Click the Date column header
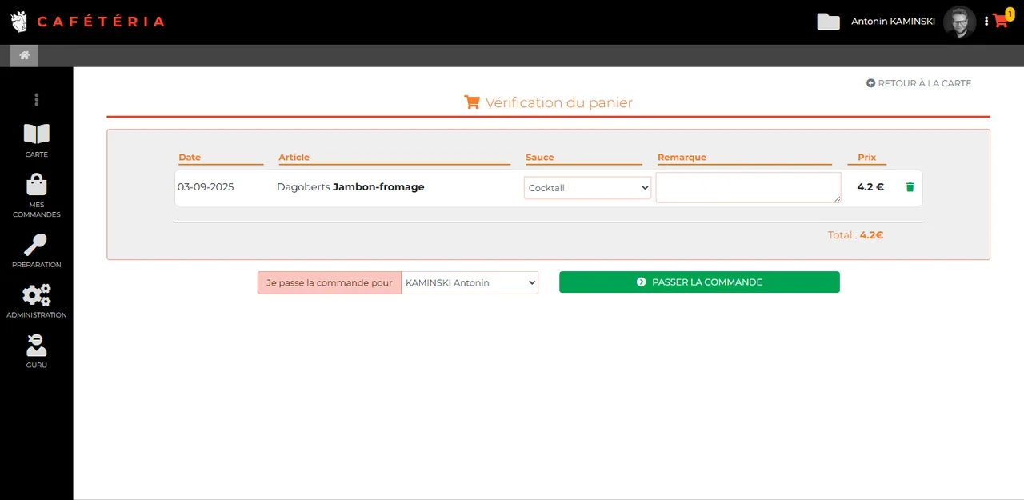This screenshot has width=1024, height=500. point(190,158)
